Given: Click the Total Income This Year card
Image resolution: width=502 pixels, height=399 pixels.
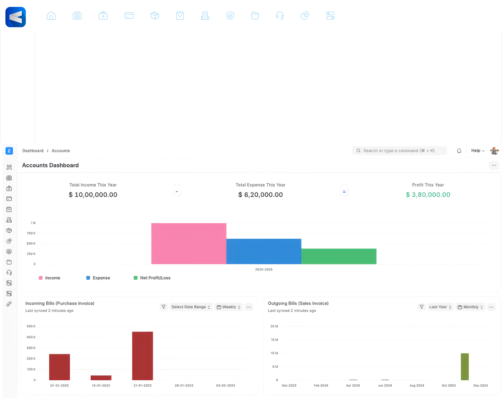Looking at the screenshot, I should click(x=93, y=190).
